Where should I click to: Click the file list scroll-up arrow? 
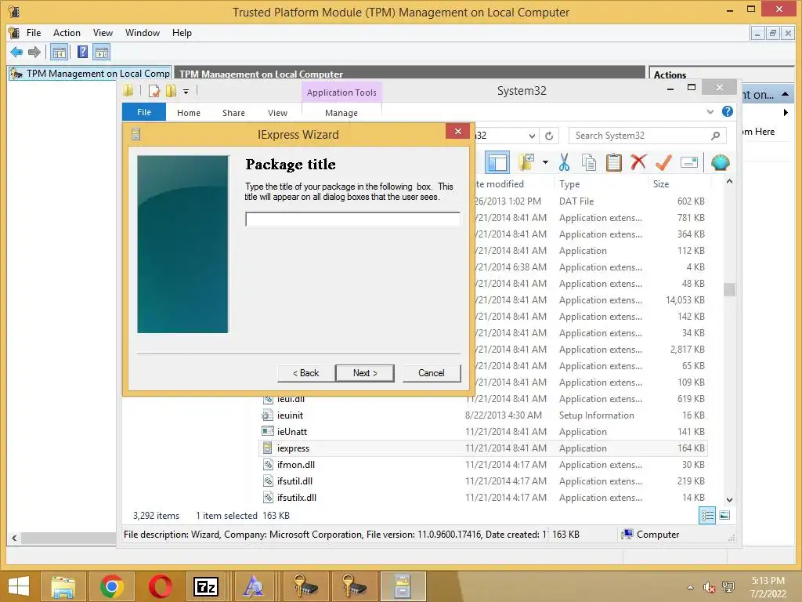tap(729, 182)
